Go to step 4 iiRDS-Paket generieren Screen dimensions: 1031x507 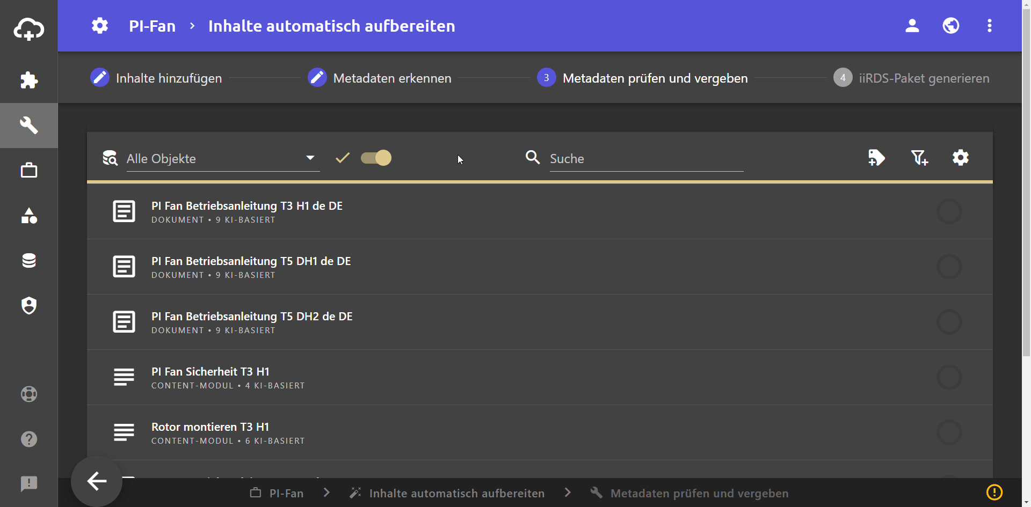coord(911,78)
